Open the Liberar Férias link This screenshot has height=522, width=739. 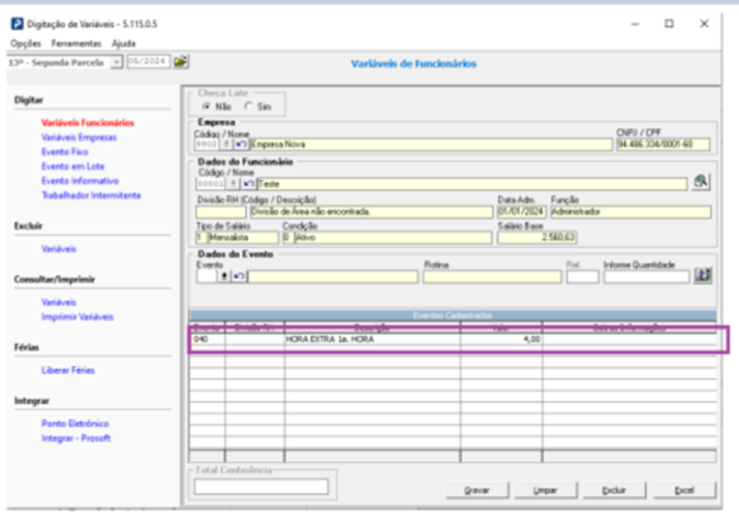[x=68, y=370]
